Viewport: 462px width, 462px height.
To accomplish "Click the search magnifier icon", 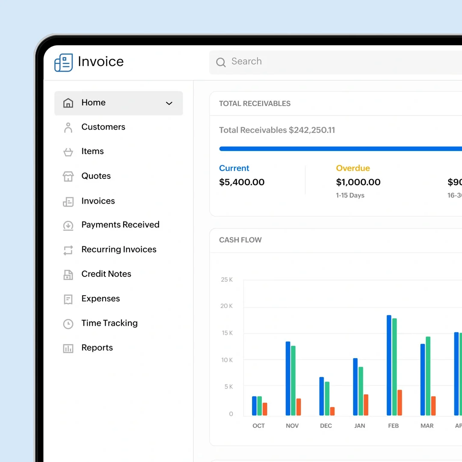I will (x=221, y=62).
